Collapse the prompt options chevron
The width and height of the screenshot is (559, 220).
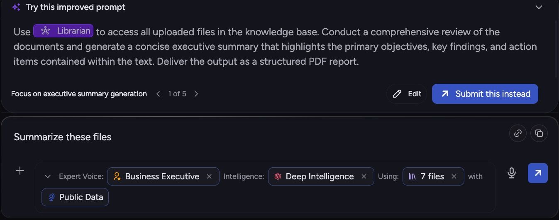[x=48, y=176]
